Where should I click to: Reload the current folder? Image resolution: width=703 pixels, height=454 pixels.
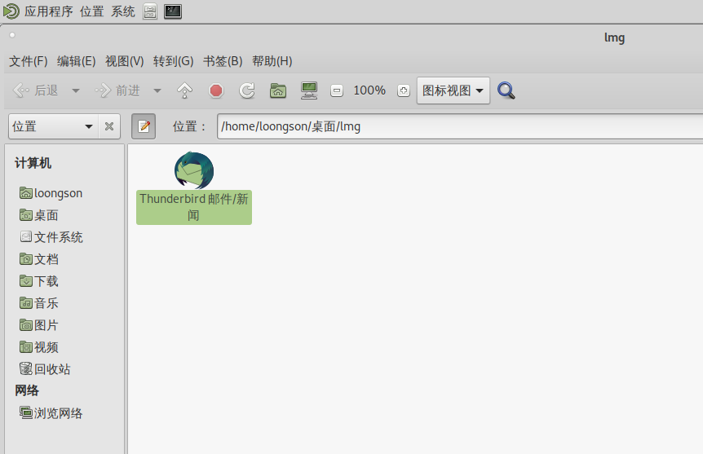[246, 90]
